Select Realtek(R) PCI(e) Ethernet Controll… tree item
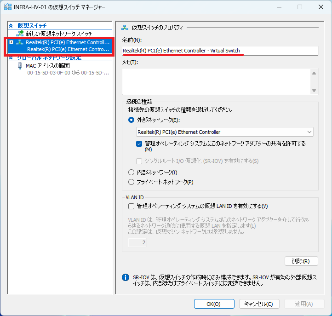 pos(68,42)
